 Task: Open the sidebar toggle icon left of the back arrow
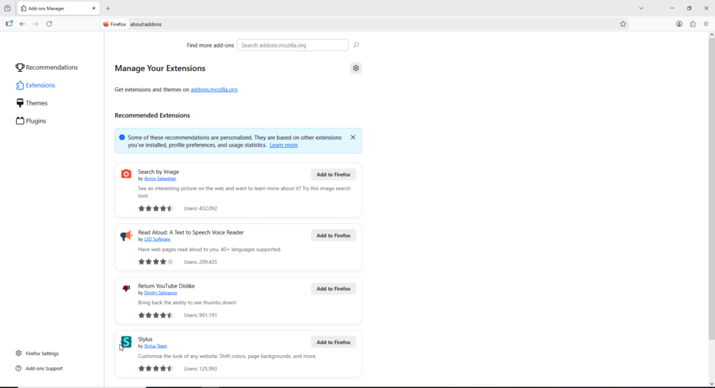point(9,24)
